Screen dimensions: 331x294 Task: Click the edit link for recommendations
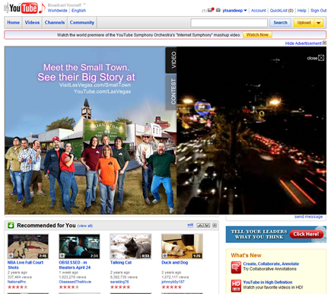190,225
